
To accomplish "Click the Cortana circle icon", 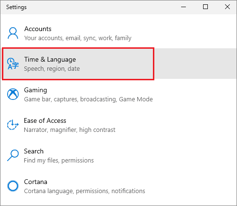I will pyautogui.click(x=13, y=186).
